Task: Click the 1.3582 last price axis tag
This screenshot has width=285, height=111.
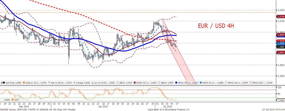Action: 281,47
